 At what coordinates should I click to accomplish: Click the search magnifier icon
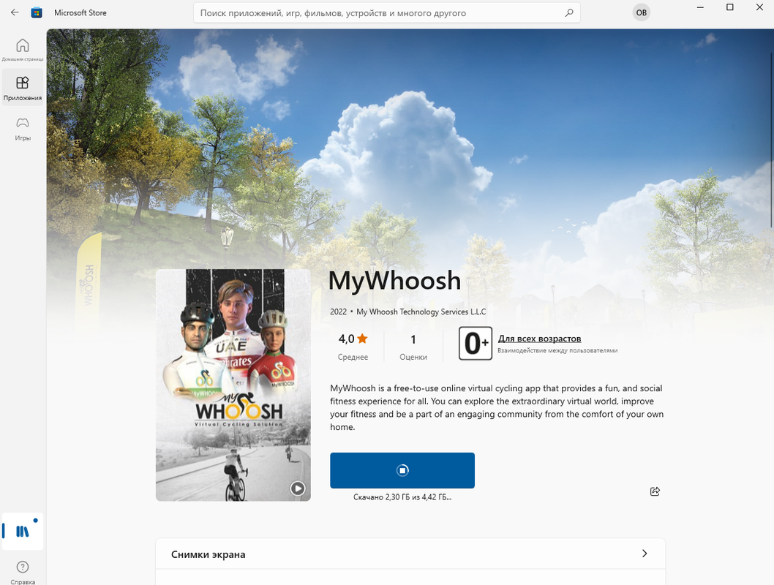[569, 13]
